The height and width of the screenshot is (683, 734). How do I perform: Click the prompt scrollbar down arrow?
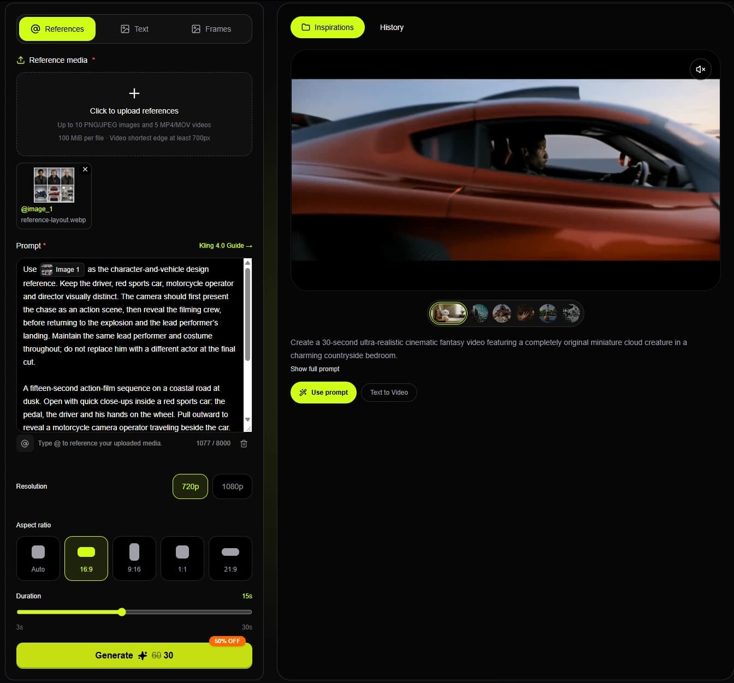pyautogui.click(x=247, y=420)
